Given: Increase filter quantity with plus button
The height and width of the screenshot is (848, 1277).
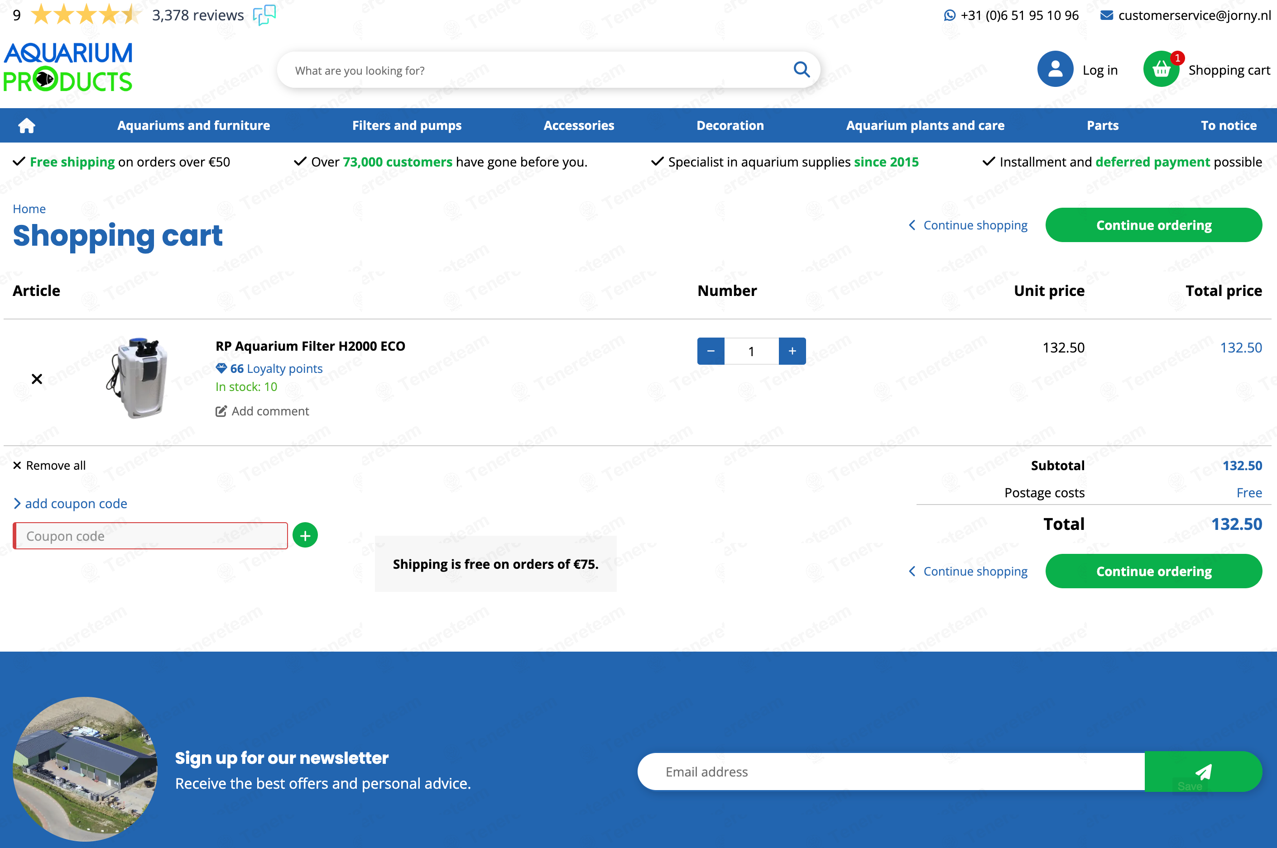Looking at the screenshot, I should tap(792, 351).
